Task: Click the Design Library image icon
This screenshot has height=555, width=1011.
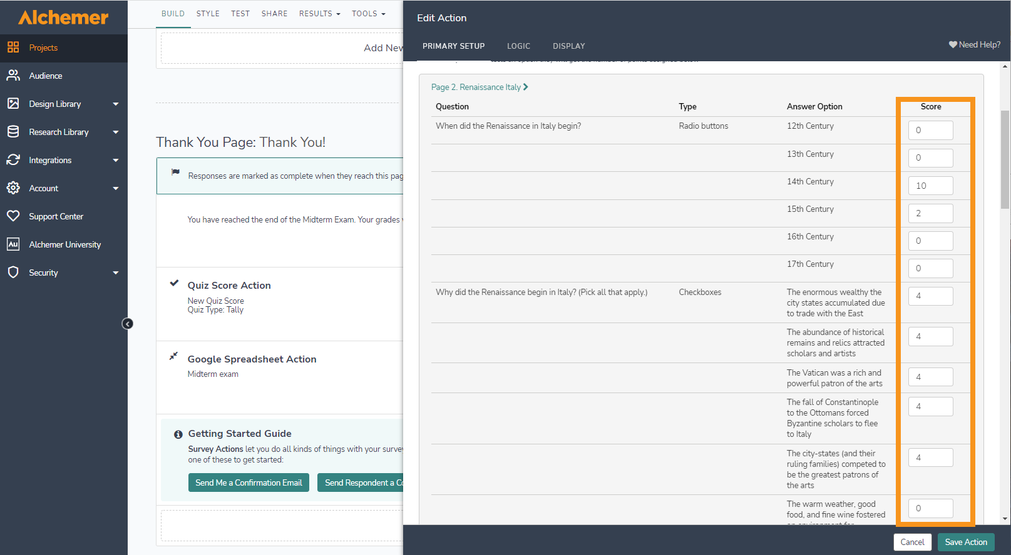Action: pos(13,104)
